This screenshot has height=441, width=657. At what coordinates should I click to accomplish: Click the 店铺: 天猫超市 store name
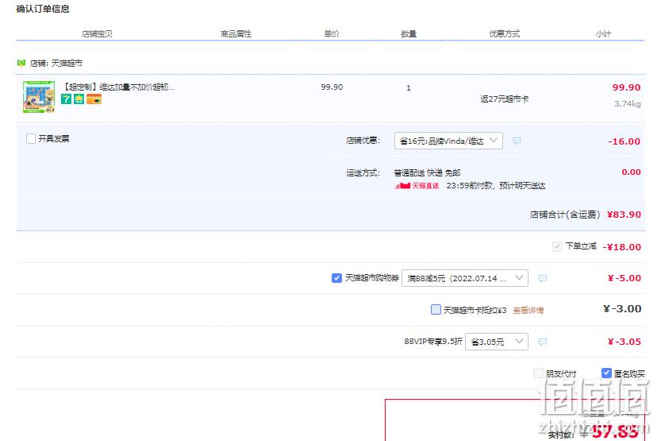(x=56, y=63)
